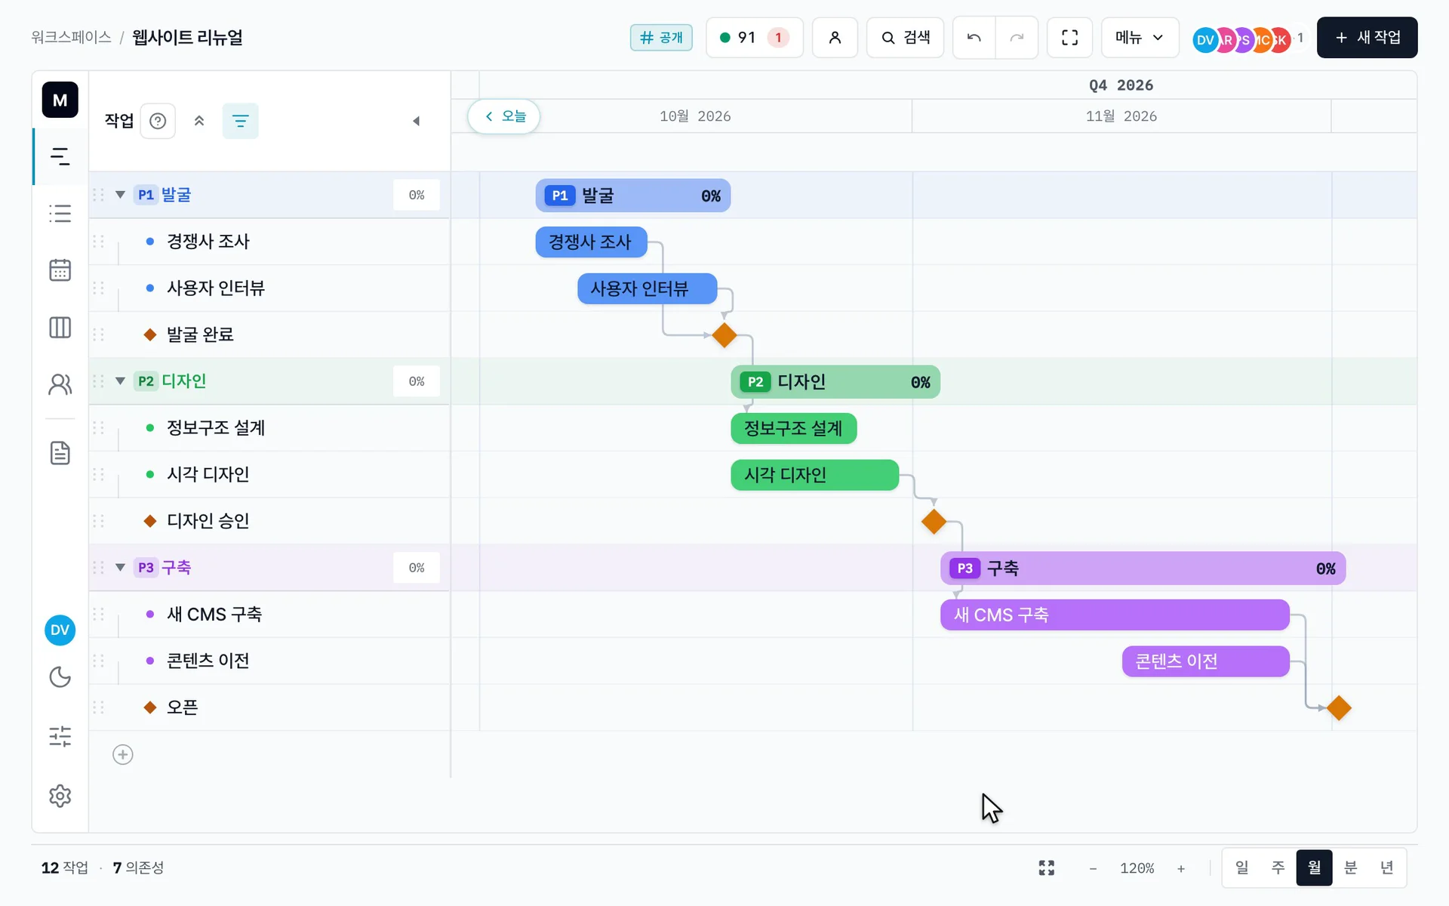
Task: Click the zoom-to-fit icon in footer
Action: pyautogui.click(x=1046, y=867)
